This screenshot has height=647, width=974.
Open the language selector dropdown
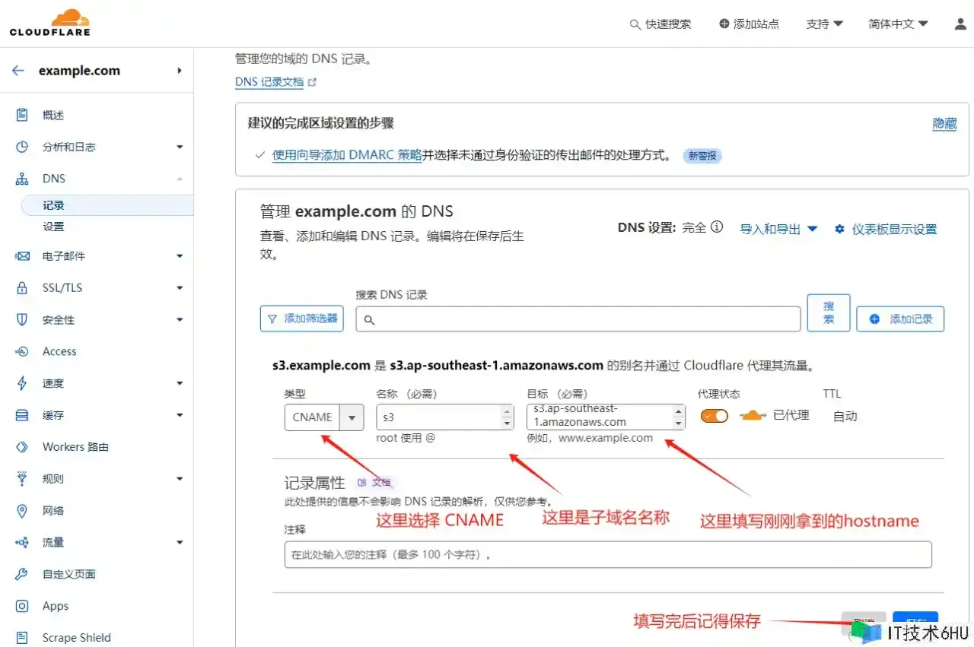point(898,24)
